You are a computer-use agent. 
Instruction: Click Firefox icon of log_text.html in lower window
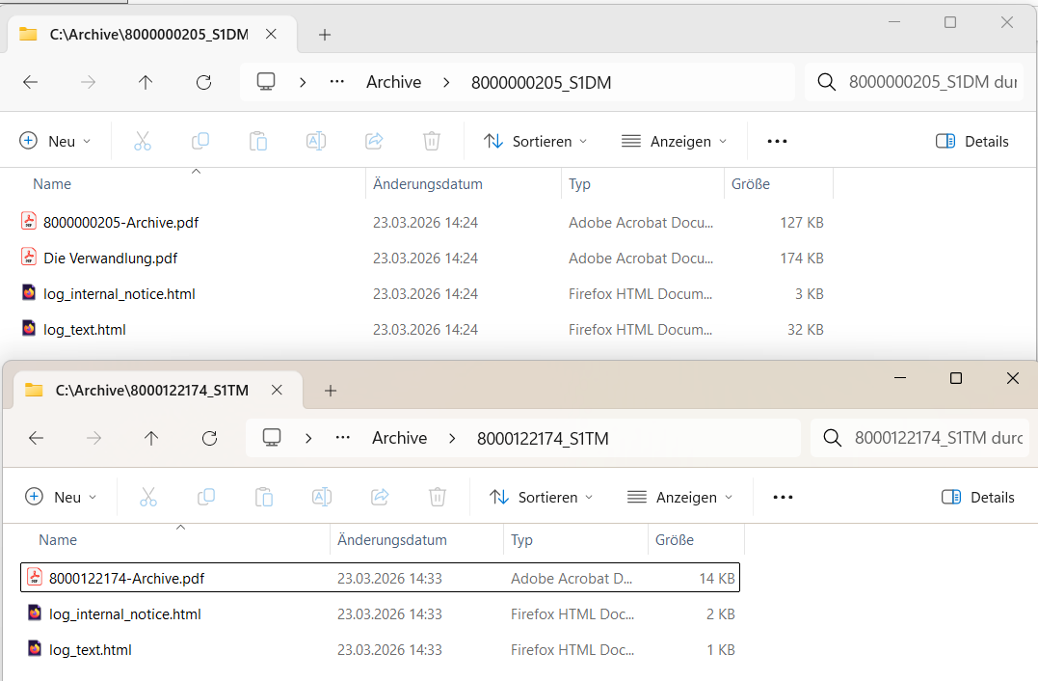(x=35, y=649)
